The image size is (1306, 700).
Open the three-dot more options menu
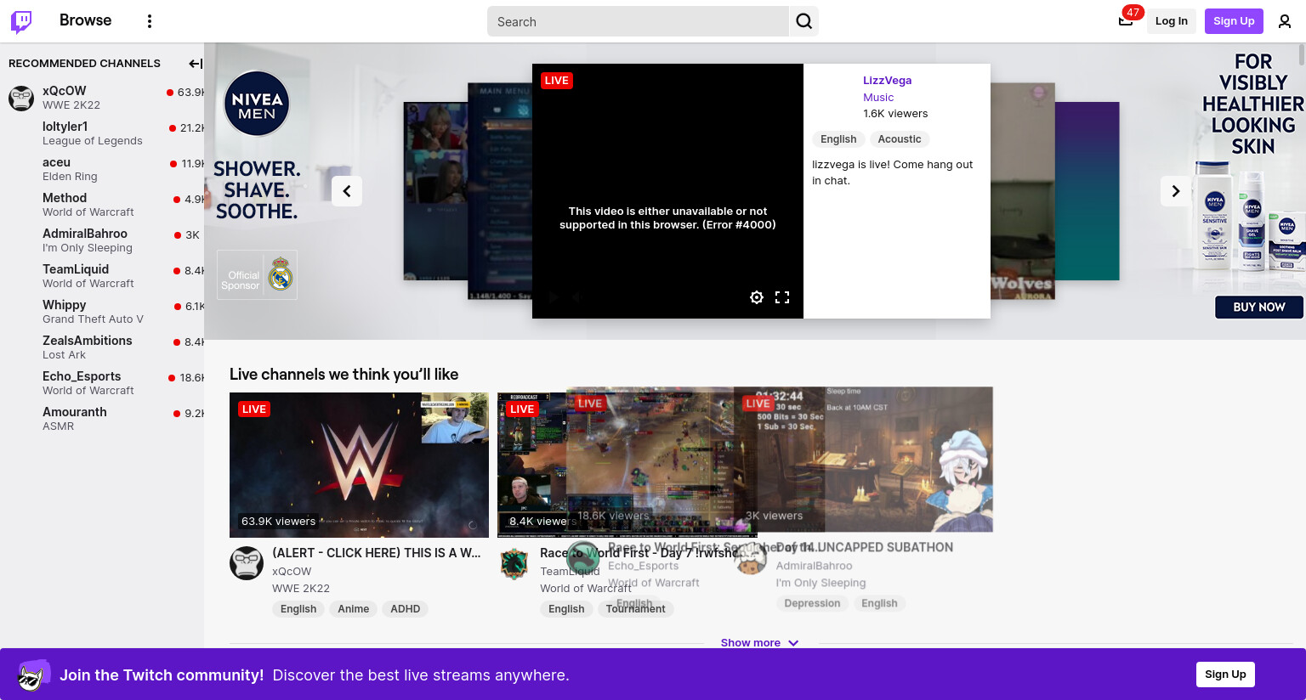[150, 21]
